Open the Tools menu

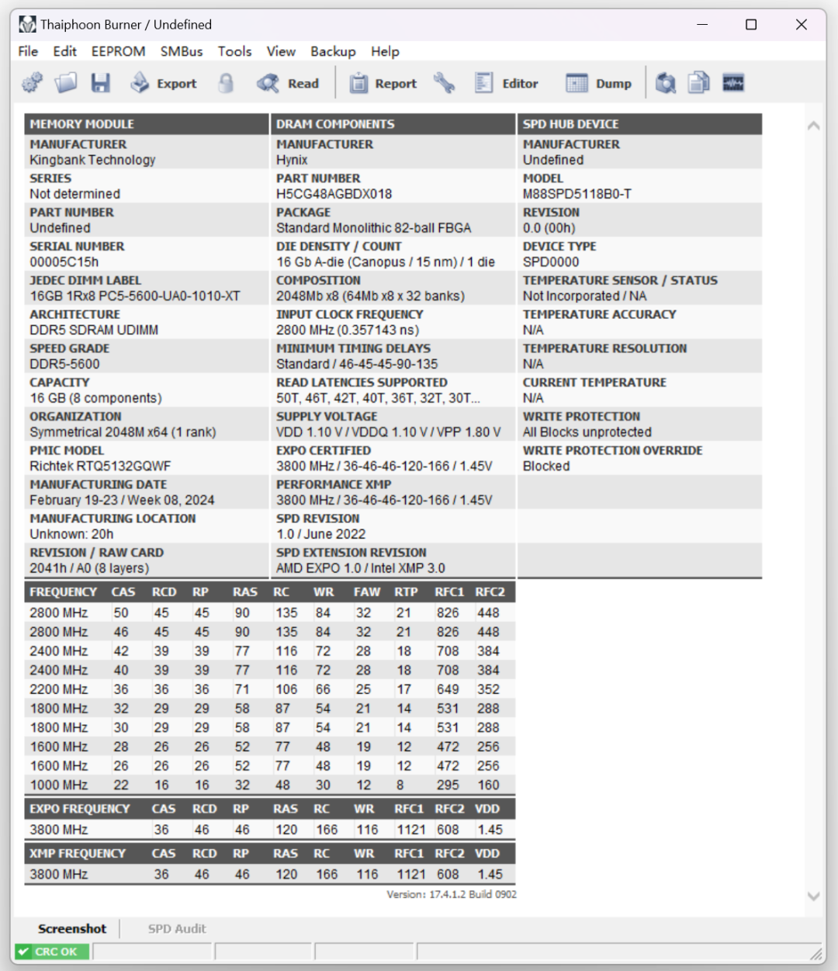click(x=234, y=51)
